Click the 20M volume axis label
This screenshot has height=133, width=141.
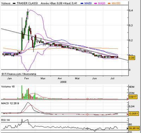coord(131,93)
